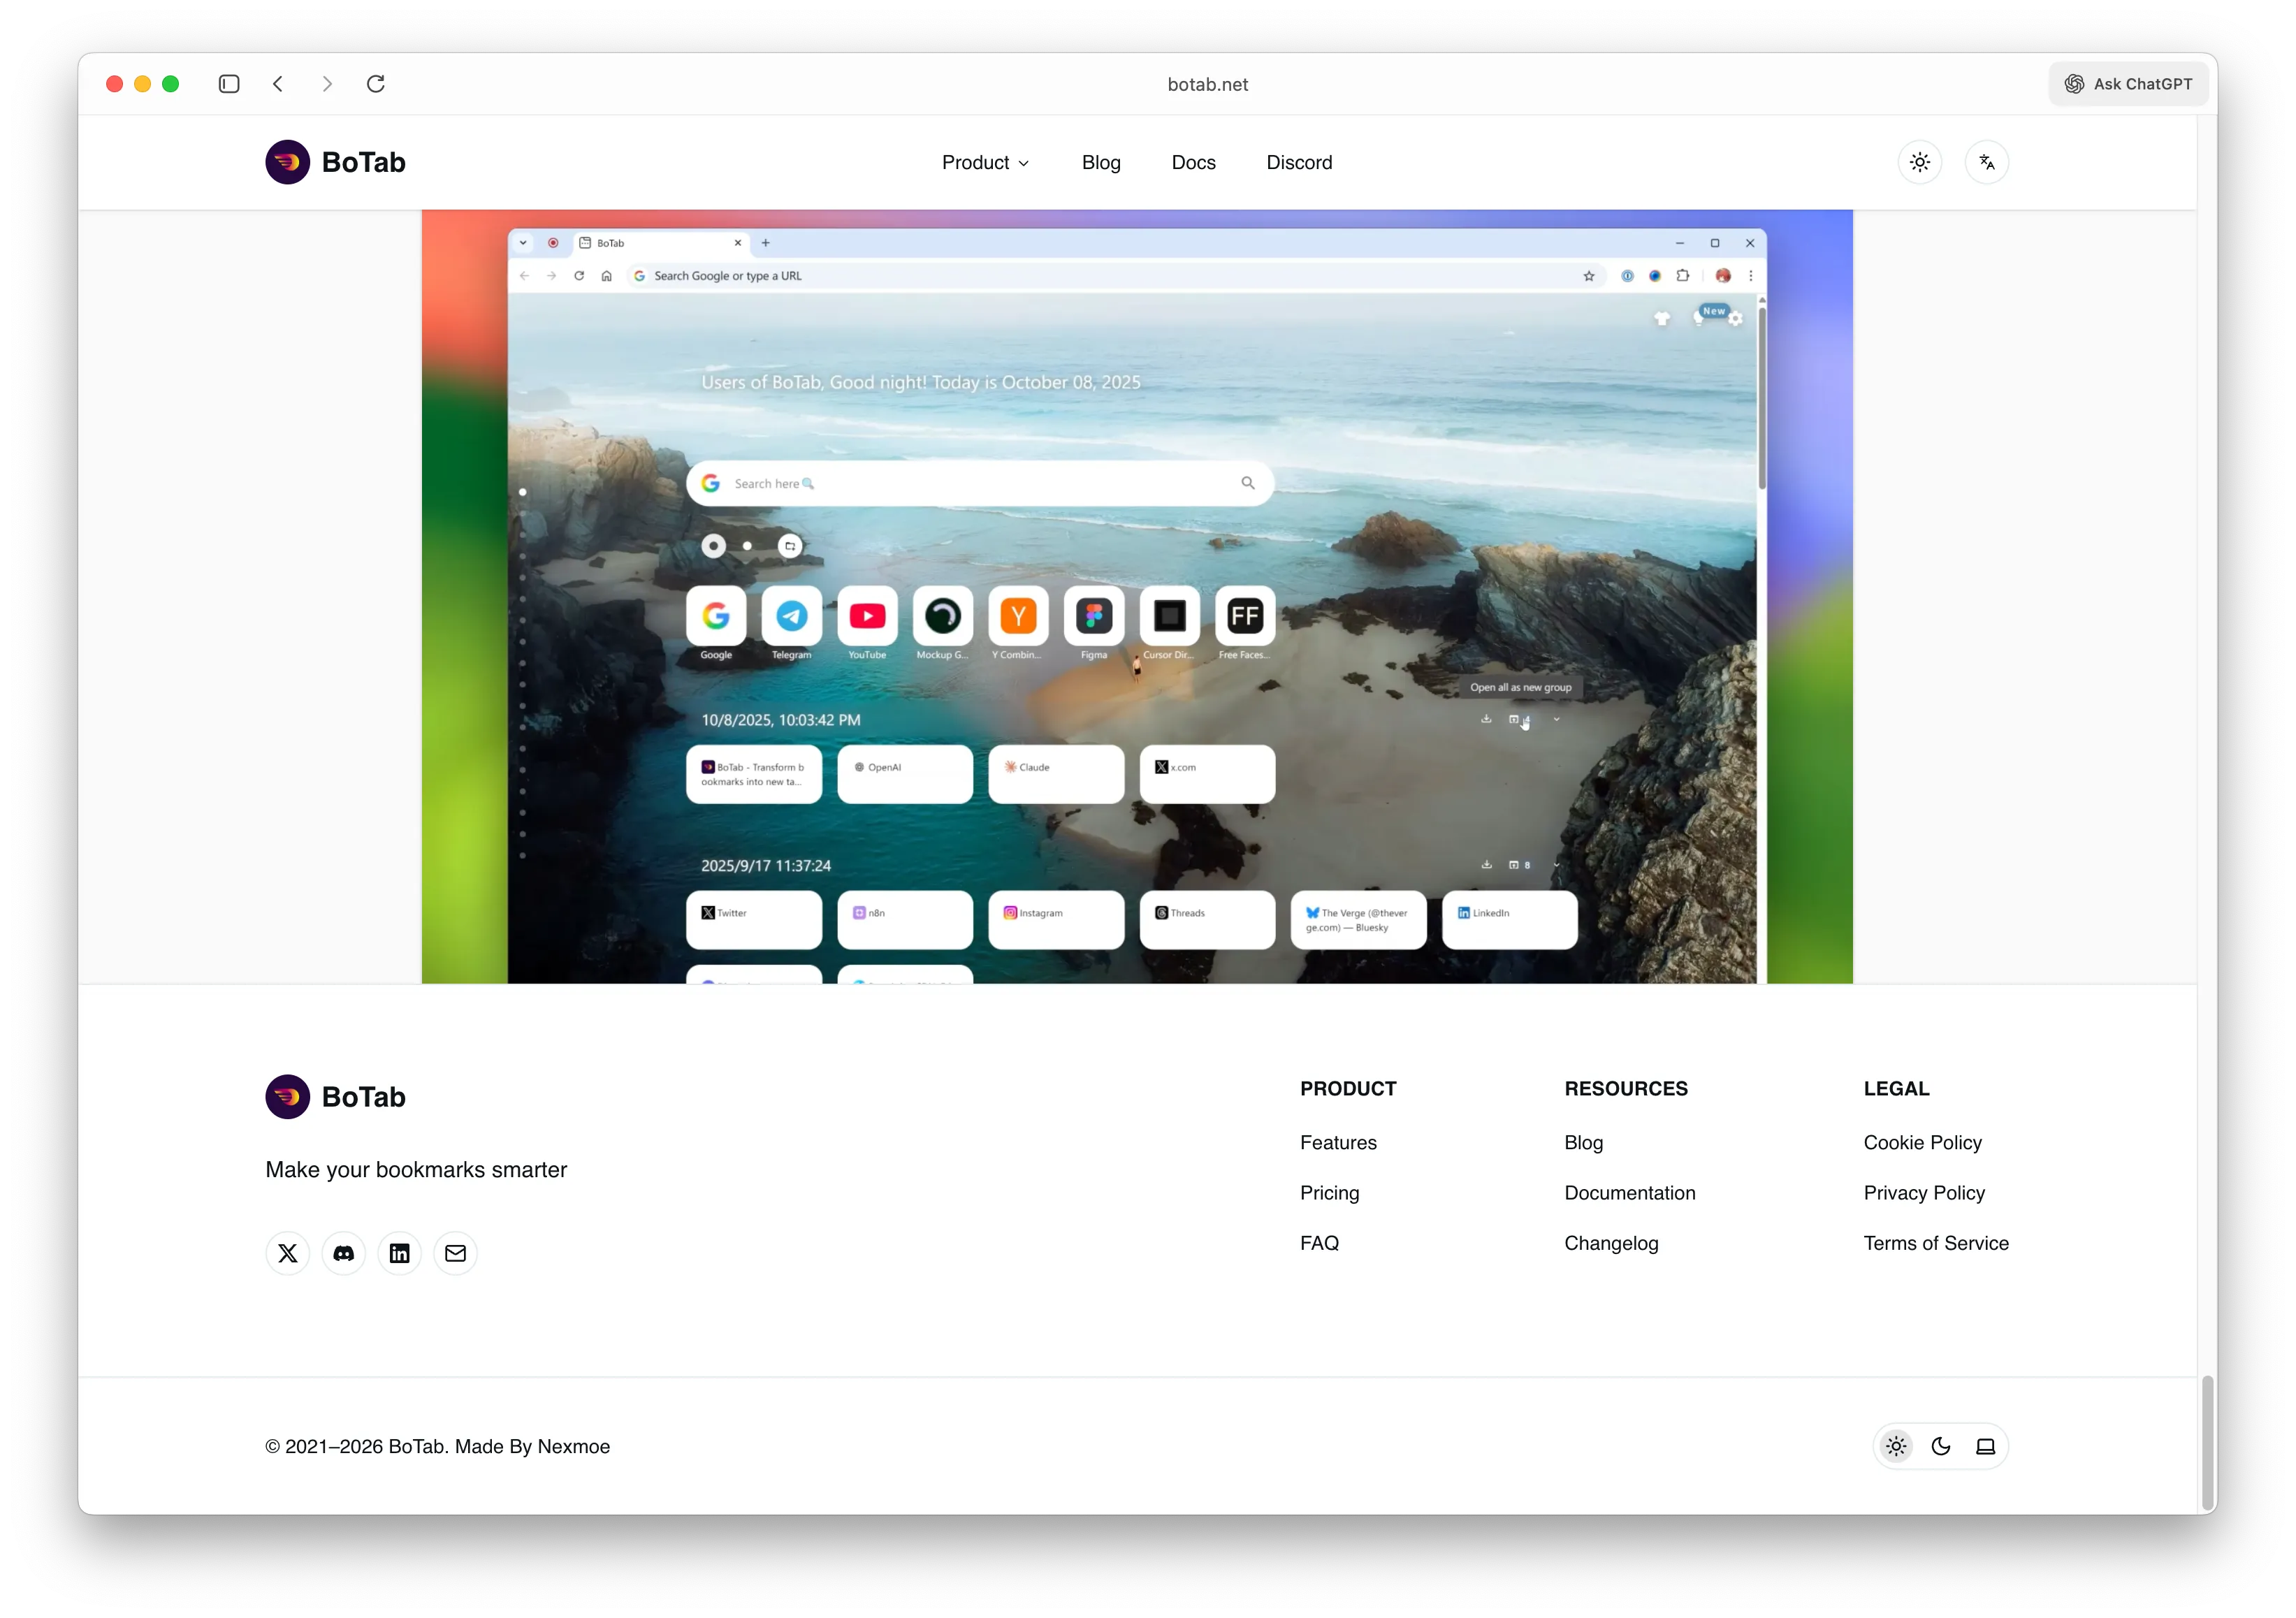The image size is (2296, 1618).
Task: Click the browser back arrow
Action: point(278,84)
